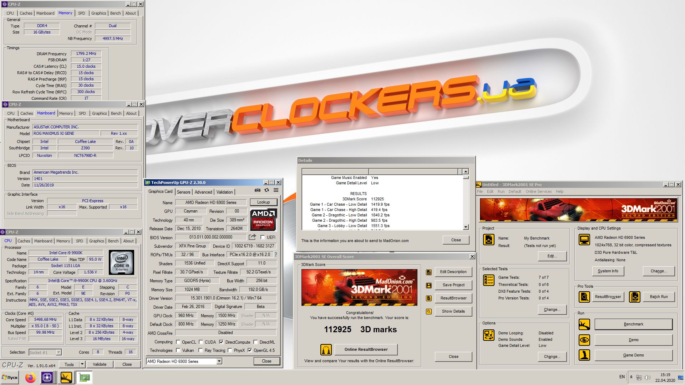Toggle the Vulkan checkbox

click(178, 350)
